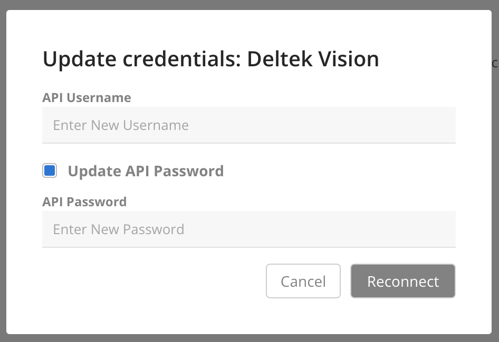Click the "Enter New Username" placeholder text
Viewport: 499px width, 342px height.
tap(121, 125)
